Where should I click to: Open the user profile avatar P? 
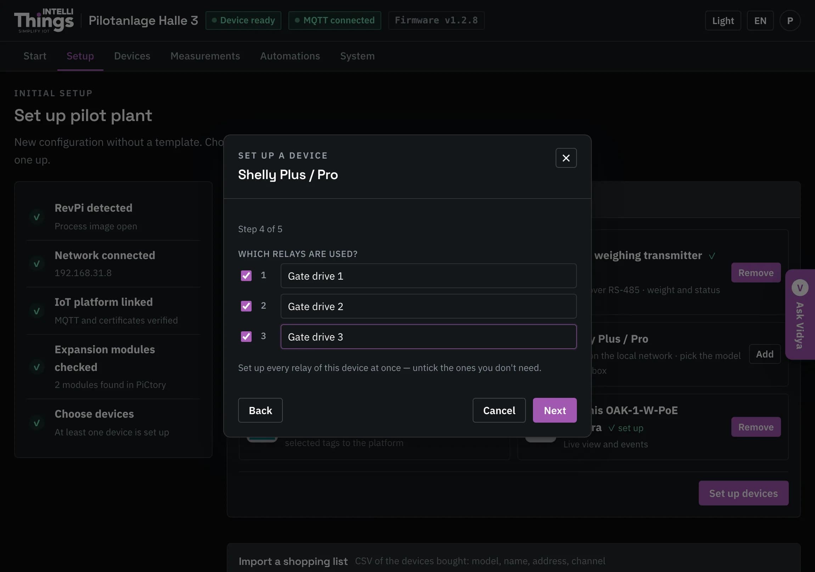point(790,21)
